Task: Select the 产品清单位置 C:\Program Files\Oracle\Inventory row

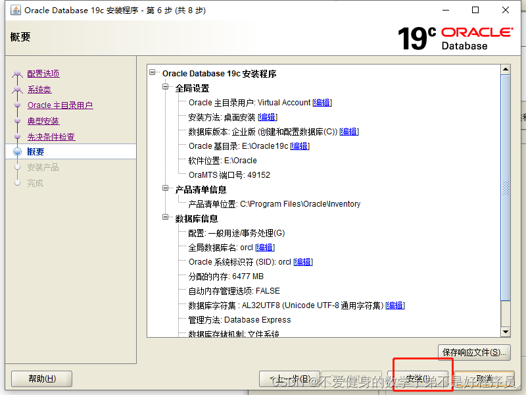Action: click(x=274, y=204)
